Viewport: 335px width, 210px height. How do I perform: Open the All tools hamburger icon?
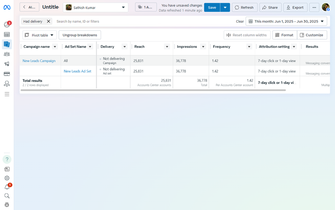[x=7, y=94]
